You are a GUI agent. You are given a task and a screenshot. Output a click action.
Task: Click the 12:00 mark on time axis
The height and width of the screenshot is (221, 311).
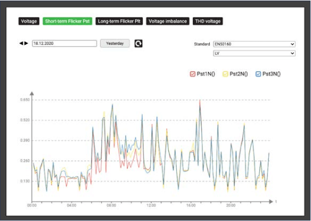[151, 206]
